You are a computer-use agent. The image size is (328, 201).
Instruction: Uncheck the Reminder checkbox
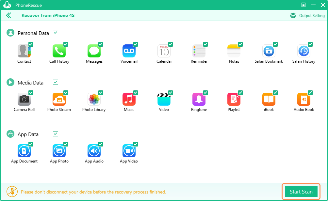[205, 44]
